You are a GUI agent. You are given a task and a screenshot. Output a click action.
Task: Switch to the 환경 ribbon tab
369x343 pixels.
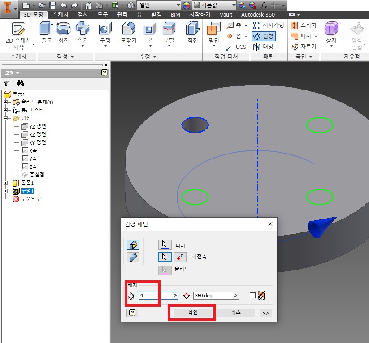click(x=156, y=15)
